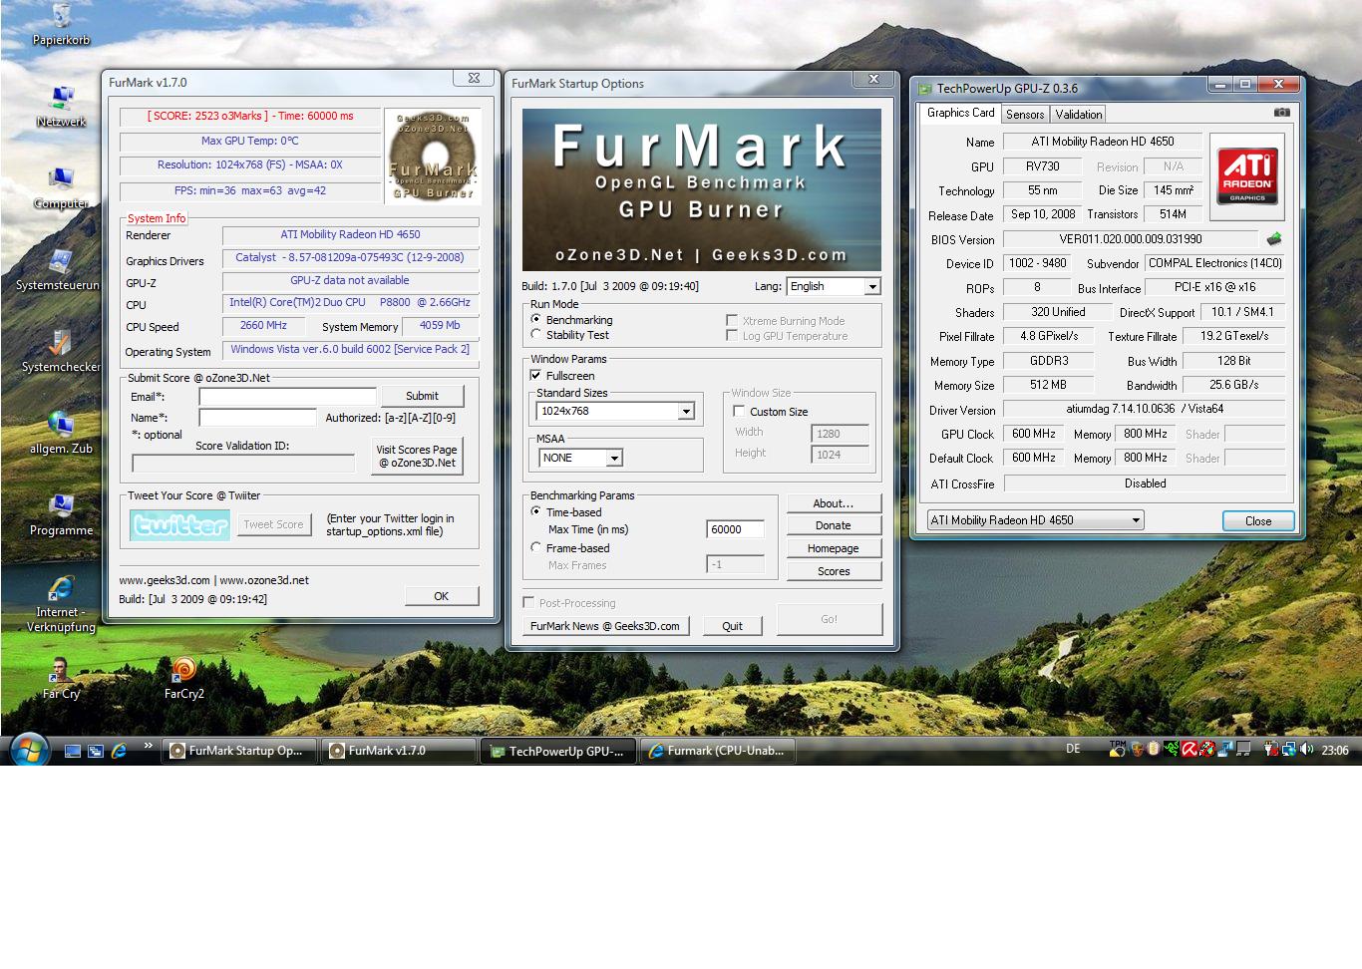Viewport: 1362px width, 969px height.
Task: Click the Homepage button
Action: 834,548
